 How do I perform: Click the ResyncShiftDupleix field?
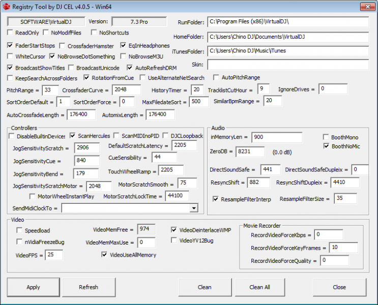click(x=345, y=182)
